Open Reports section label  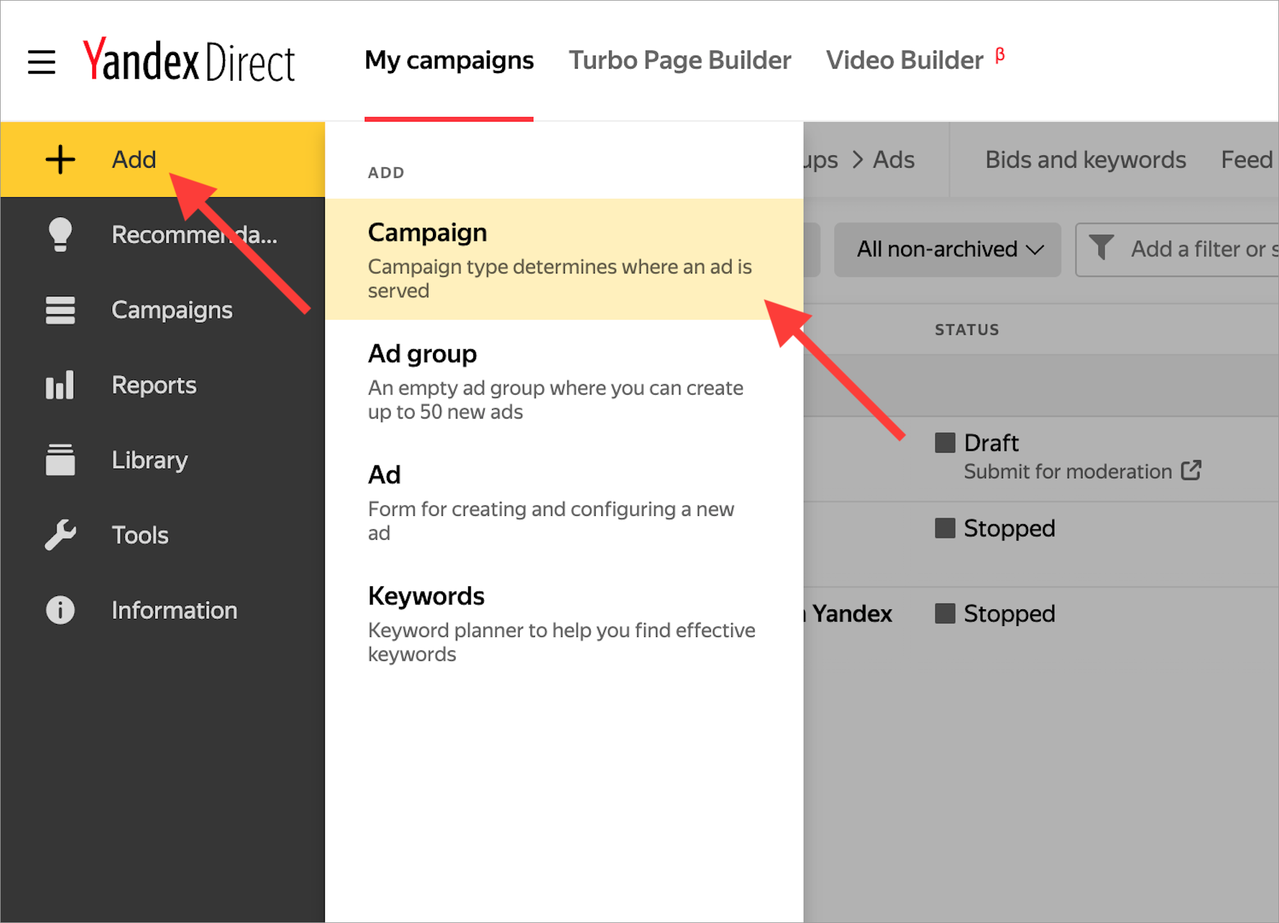[154, 385]
